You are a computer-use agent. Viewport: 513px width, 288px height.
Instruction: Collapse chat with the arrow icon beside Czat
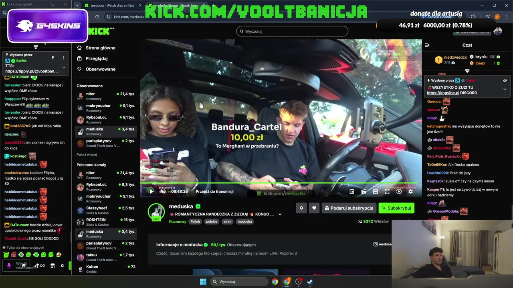pos(427,45)
